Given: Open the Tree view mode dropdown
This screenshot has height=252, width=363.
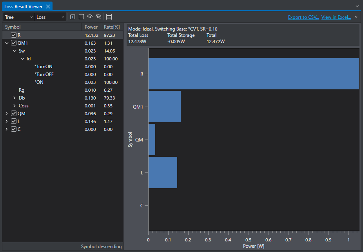Looking at the screenshot, I should (x=19, y=17).
